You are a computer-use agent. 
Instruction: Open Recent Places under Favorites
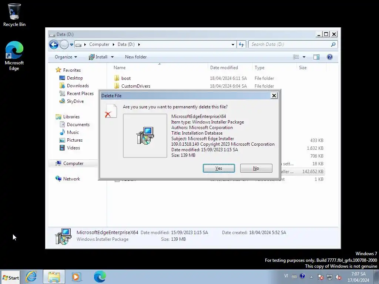[80, 94]
